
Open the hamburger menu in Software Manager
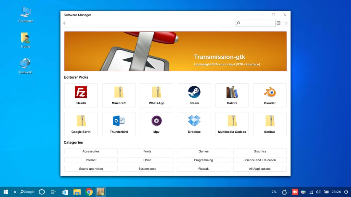coord(286,23)
